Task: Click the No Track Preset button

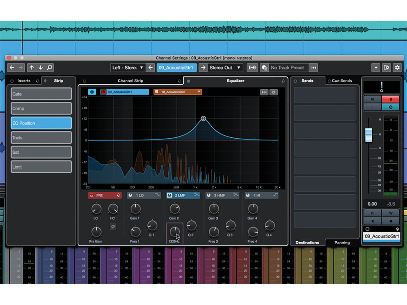Action: pos(287,67)
